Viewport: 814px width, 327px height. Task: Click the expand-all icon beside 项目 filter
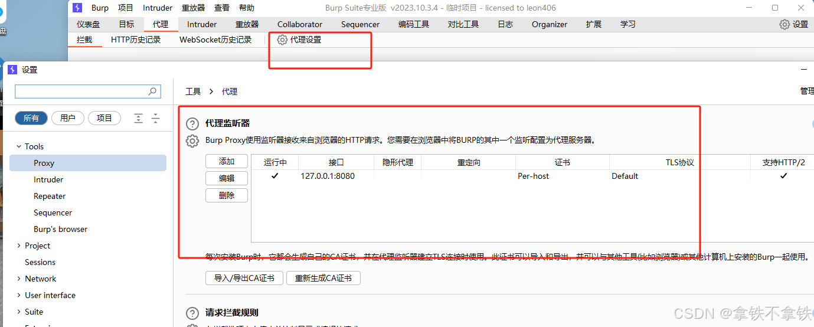click(x=138, y=118)
